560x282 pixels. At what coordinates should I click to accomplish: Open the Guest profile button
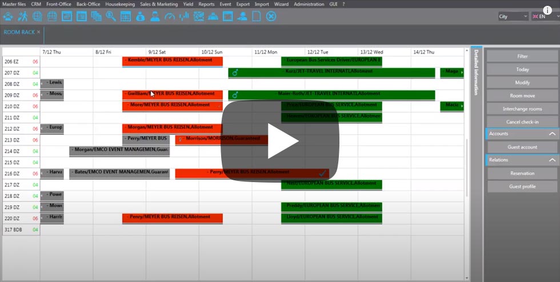pyautogui.click(x=522, y=186)
